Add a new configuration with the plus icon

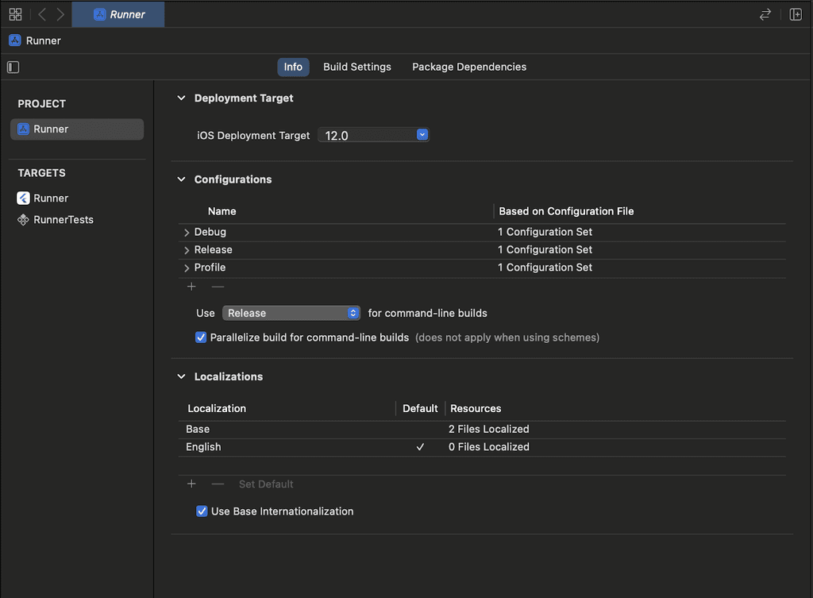pos(191,286)
